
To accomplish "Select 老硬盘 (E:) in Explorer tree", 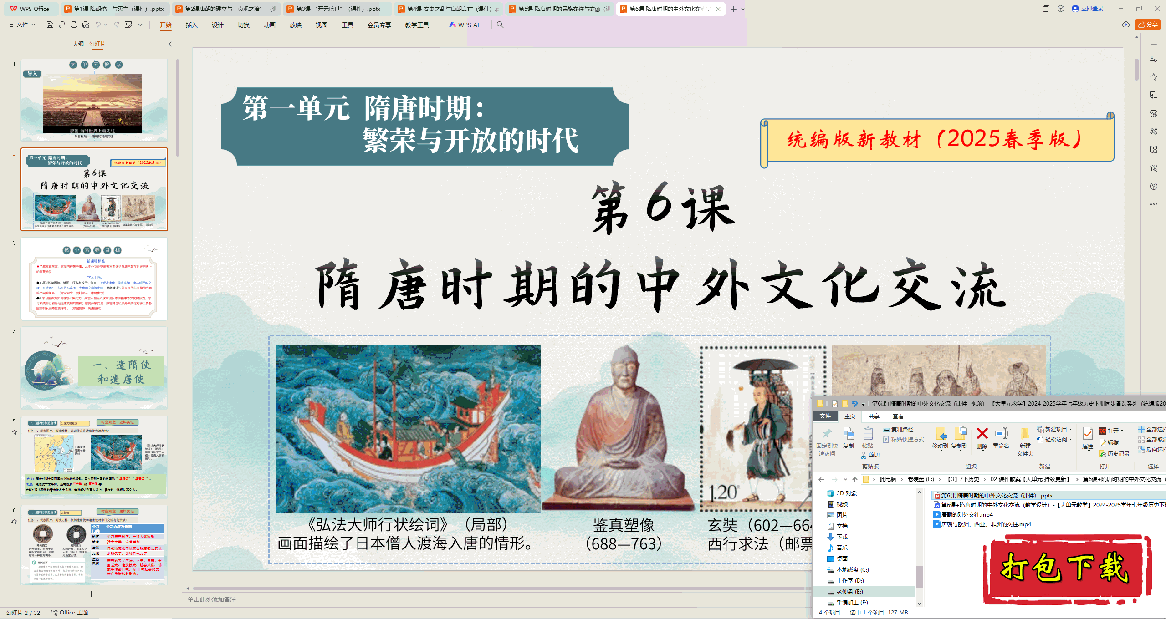I will 849,592.
